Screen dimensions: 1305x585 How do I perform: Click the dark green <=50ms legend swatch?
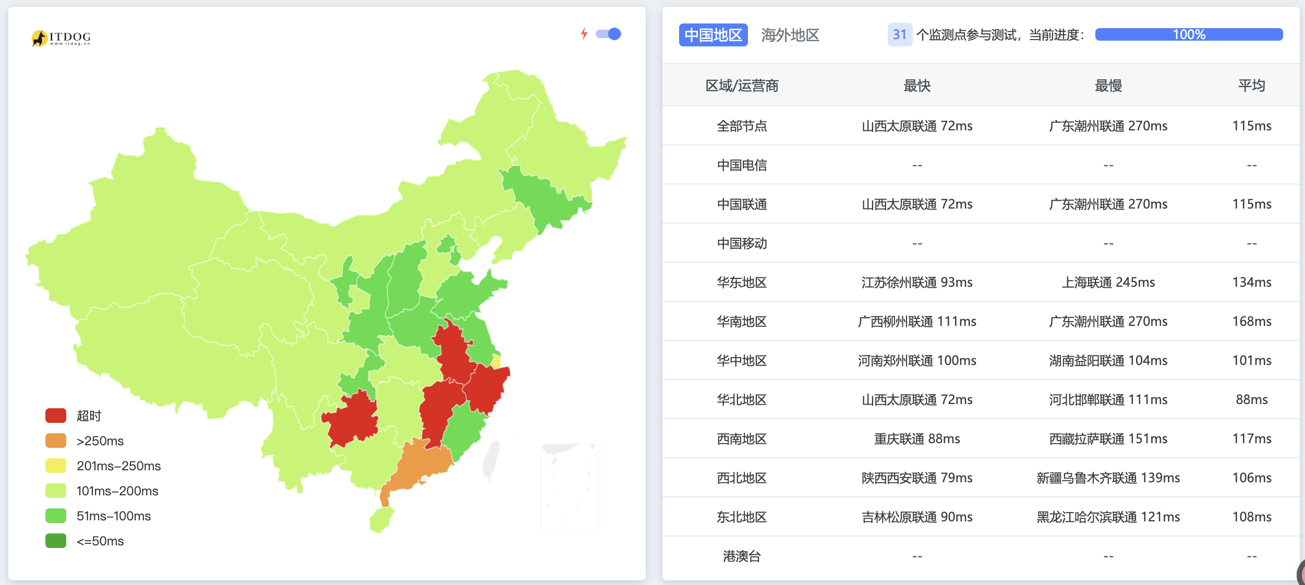(56, 541)
